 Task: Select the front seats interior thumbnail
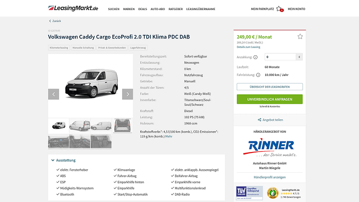80,142
